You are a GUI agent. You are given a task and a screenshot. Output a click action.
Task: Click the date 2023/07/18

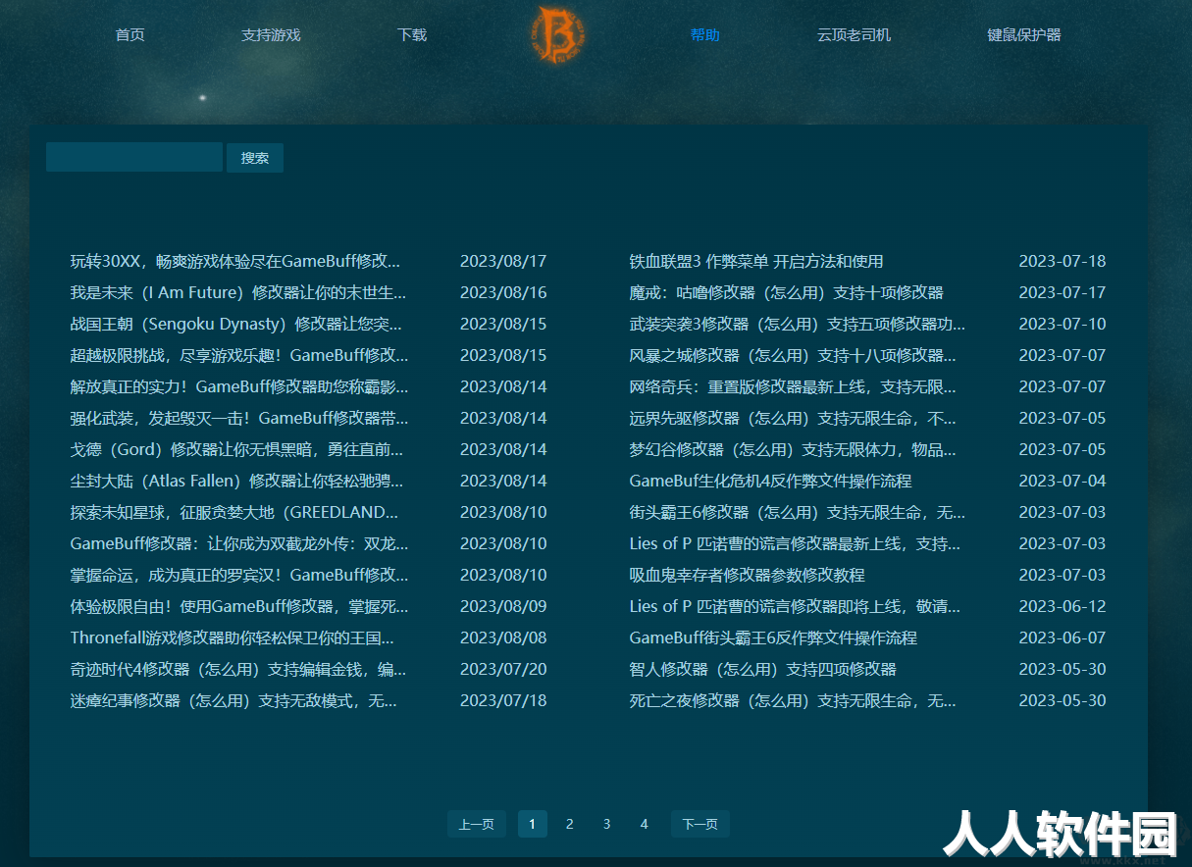(503, 700)
